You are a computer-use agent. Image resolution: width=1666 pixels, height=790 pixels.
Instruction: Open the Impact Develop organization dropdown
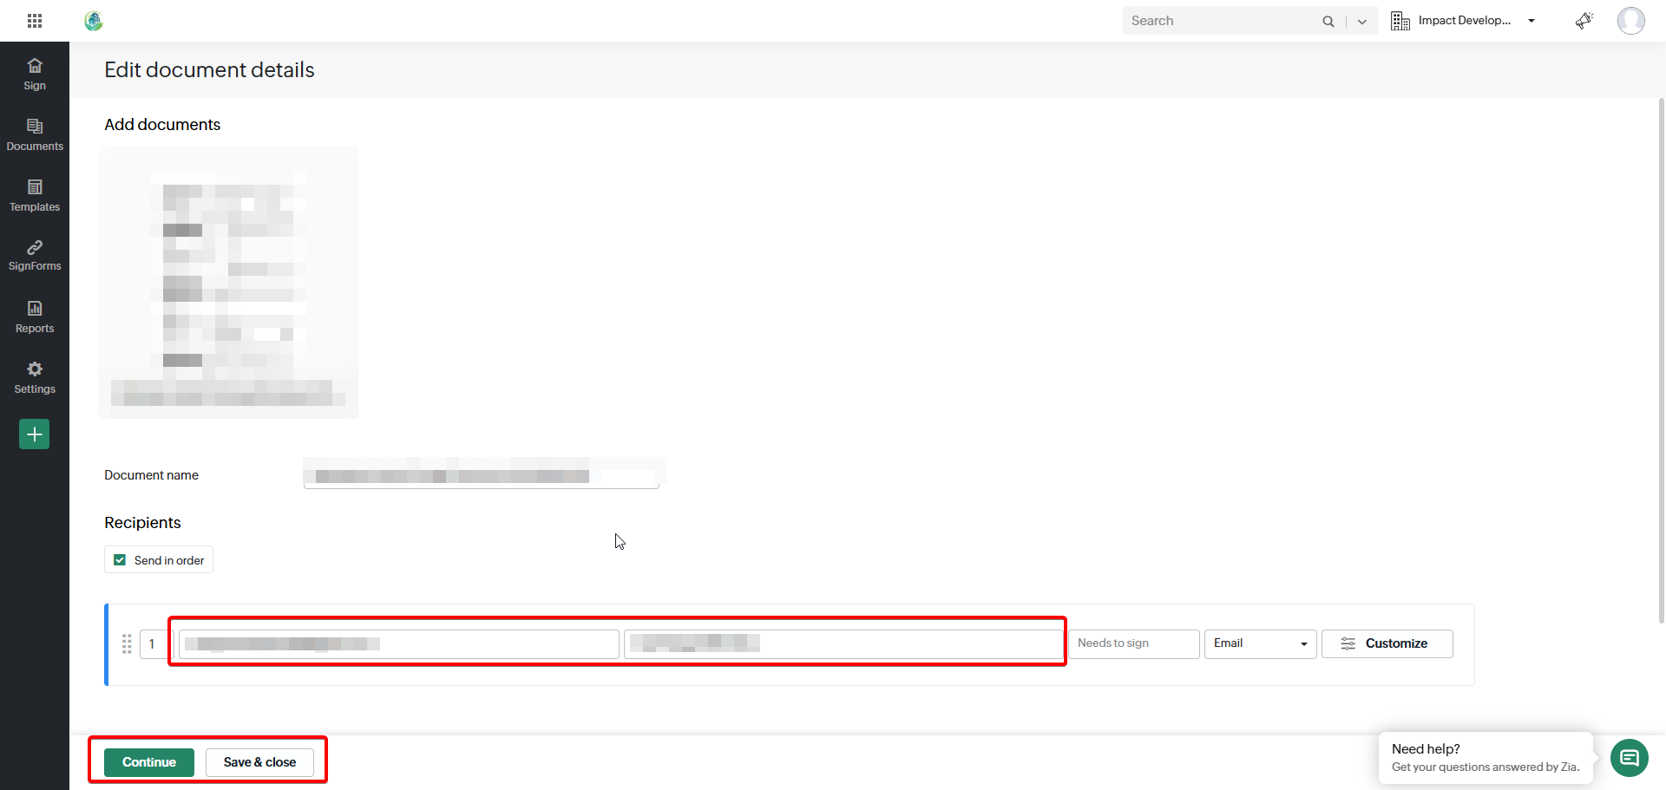click(x=1463, y=21)
